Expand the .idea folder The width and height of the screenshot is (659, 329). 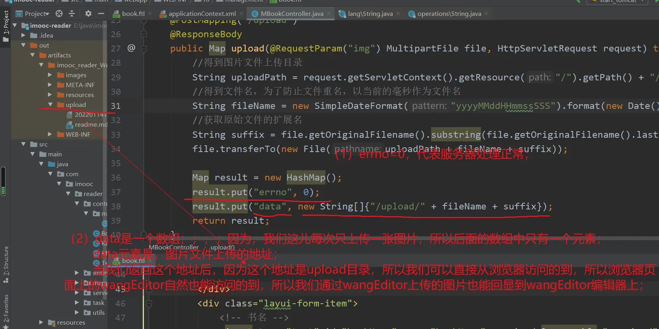[x=23, y=35]
